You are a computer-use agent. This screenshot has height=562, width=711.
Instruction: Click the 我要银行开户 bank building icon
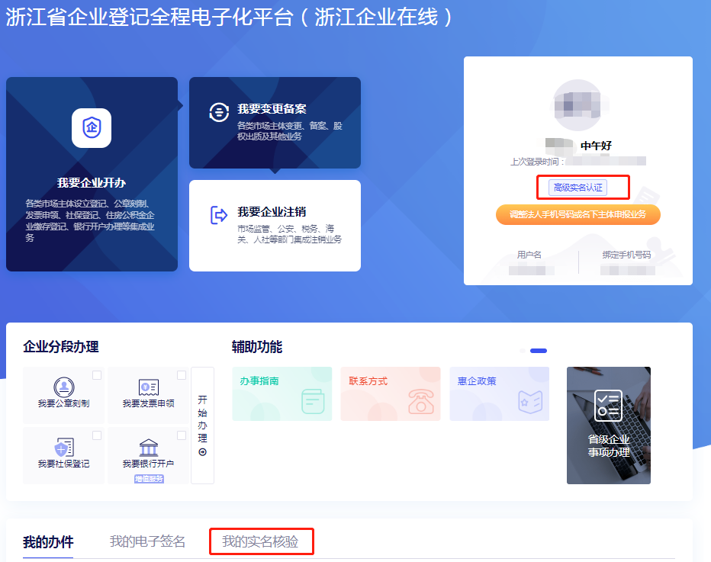point(148,448)
